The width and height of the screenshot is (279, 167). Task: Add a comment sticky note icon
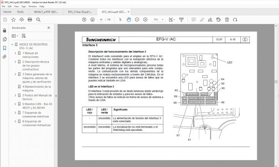click(193, 19)
